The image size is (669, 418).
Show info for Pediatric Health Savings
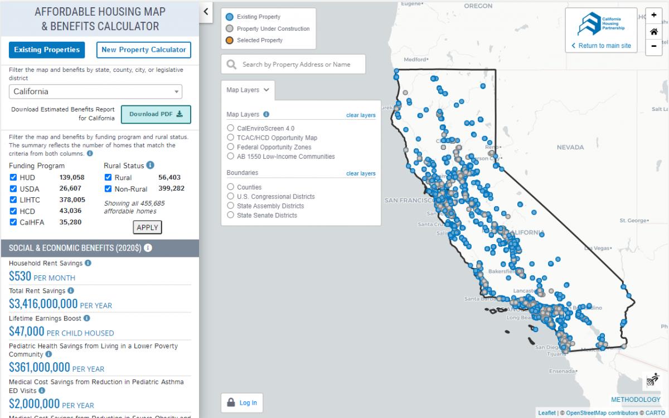pyautogui.click(x=49, y=354)
